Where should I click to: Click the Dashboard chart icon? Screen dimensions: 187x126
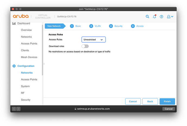coord(14,24)
